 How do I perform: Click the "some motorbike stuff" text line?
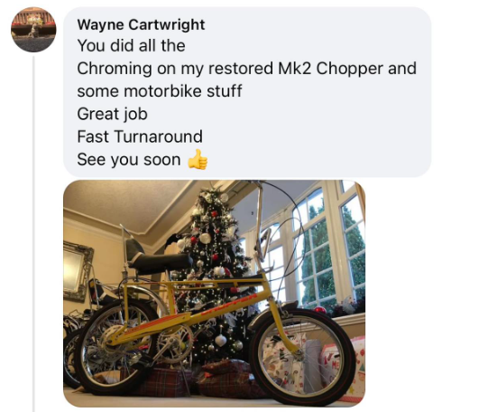pos(160,91)
